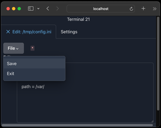Expand the sidebar options chevron
This screenshot has width=161, height=128.
[38, 9]
